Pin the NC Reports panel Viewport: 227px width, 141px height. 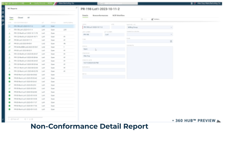pos(76,8)
